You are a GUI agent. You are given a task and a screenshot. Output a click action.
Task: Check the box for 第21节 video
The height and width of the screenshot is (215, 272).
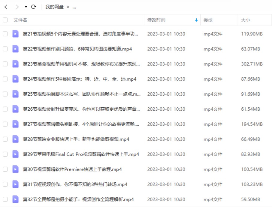(5, 34)
